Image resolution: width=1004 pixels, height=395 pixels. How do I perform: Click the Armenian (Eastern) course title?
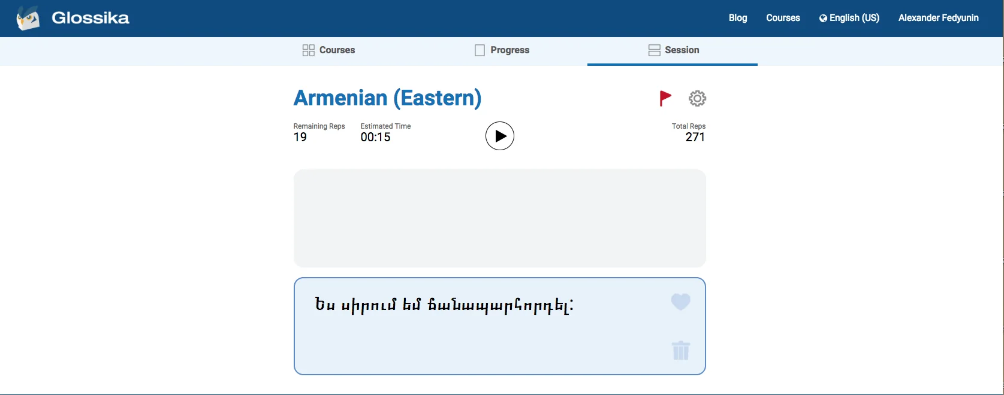coord(387,98)
